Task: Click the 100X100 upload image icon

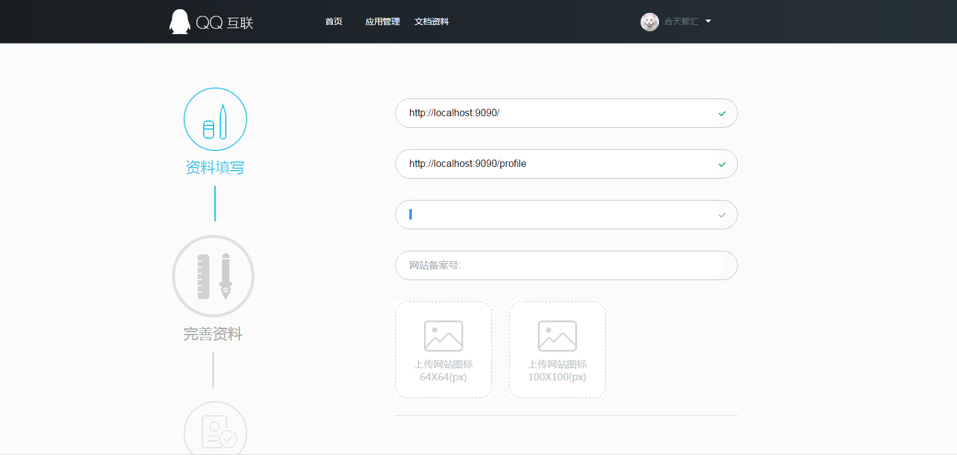Action: (x=557, y=336)
